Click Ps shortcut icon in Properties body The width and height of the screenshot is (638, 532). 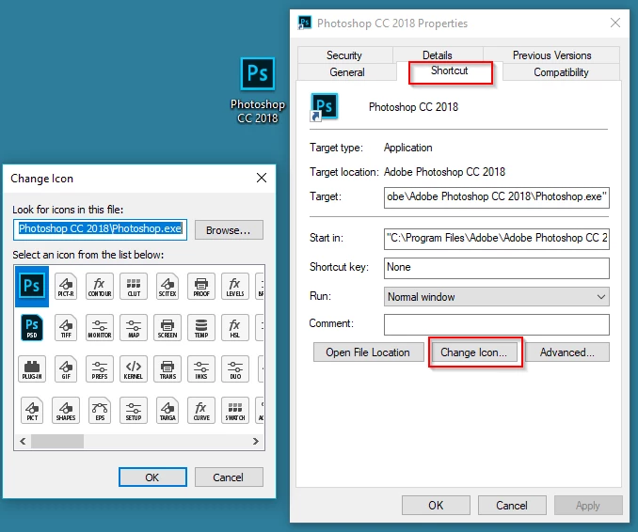pos(324,107)
